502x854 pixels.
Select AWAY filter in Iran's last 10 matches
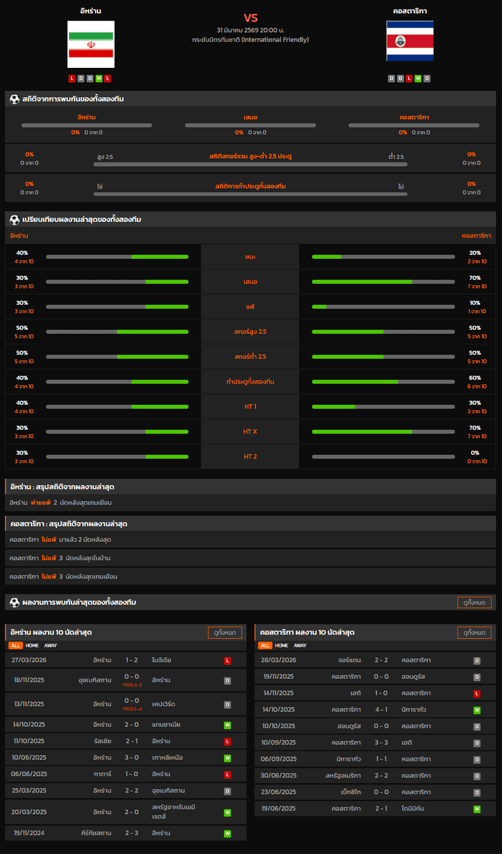[50, 646]
